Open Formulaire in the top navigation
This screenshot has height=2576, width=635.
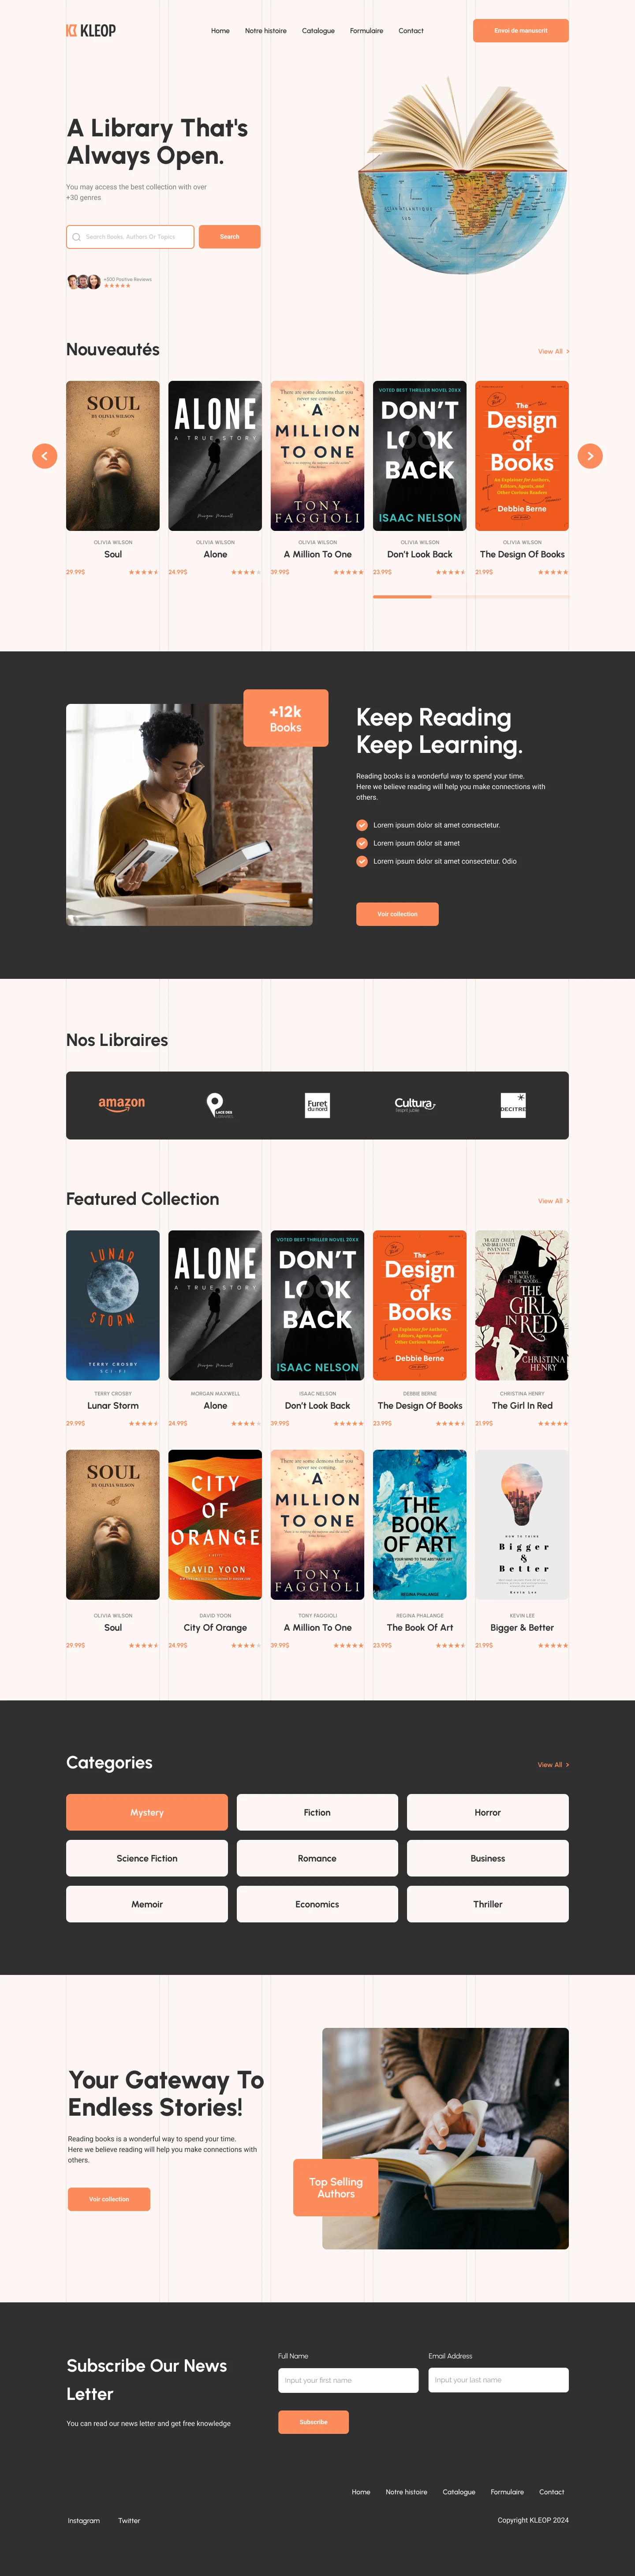(366, 31)
